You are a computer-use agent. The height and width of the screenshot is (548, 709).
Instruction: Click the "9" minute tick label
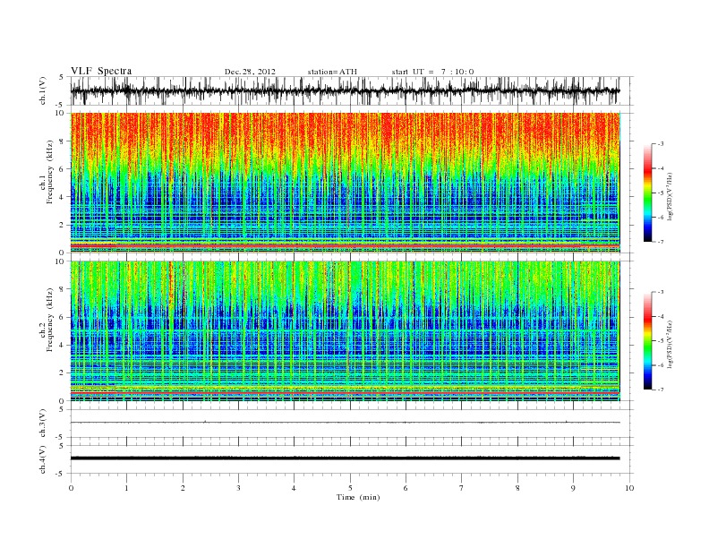pyautogui.click(x=573, y=488)
